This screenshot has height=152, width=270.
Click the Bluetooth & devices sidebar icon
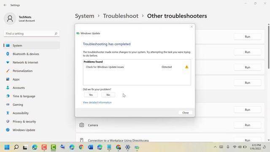pos(8,54)
